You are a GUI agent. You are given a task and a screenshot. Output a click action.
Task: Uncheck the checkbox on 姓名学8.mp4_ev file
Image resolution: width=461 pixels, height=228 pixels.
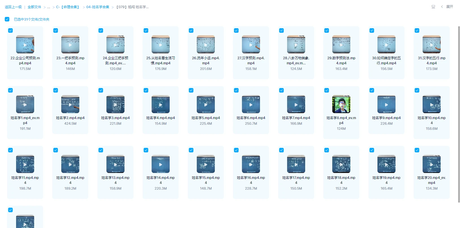[x=327, y=90]
